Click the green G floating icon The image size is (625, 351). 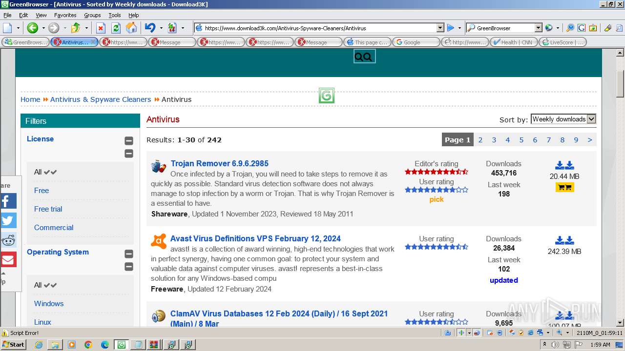click(326, 96)
